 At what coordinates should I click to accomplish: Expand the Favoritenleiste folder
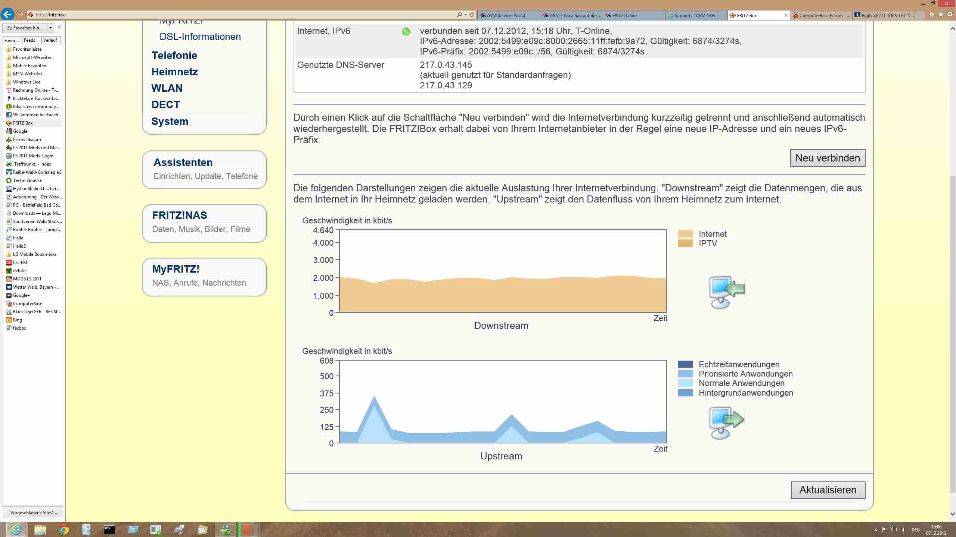(27, 49)
